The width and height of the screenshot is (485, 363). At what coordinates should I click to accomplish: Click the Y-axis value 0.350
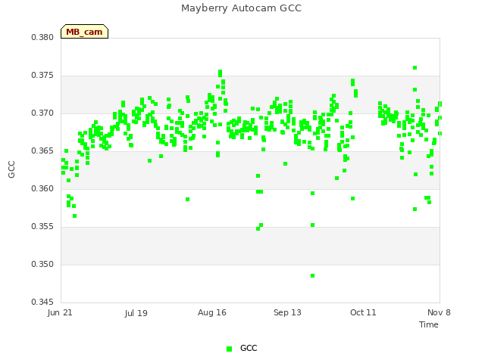[x=42, y=264]
